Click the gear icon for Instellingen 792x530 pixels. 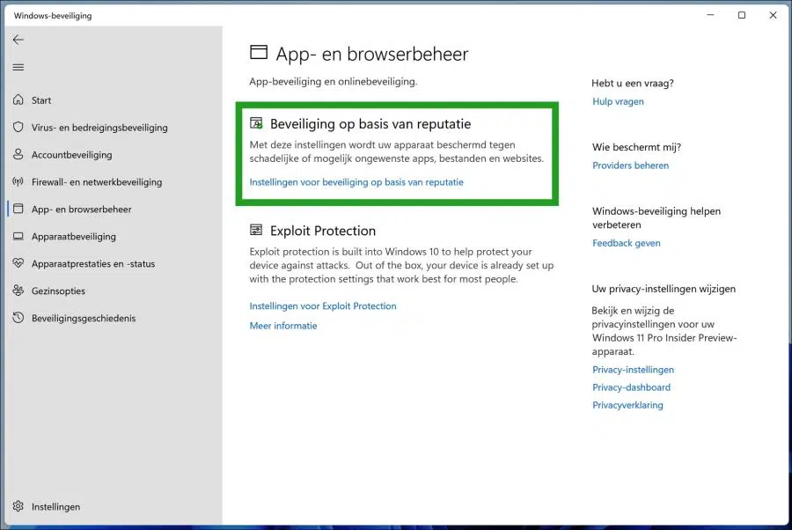click(18, 506)
